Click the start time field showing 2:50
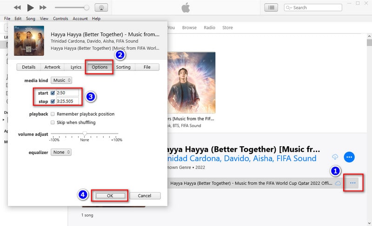372x226 pixels. pos(67,93)
